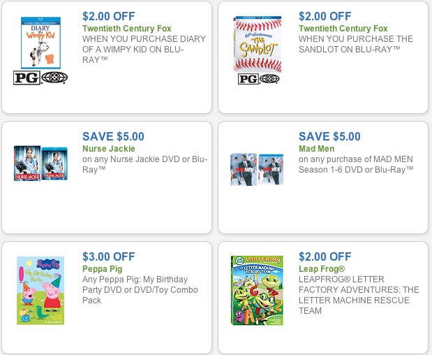Click the $3.00 OFF Peppa Pig heading
The width and height of the screenshot is (432, 355).
pyautogui.click(x=109, y=256)
